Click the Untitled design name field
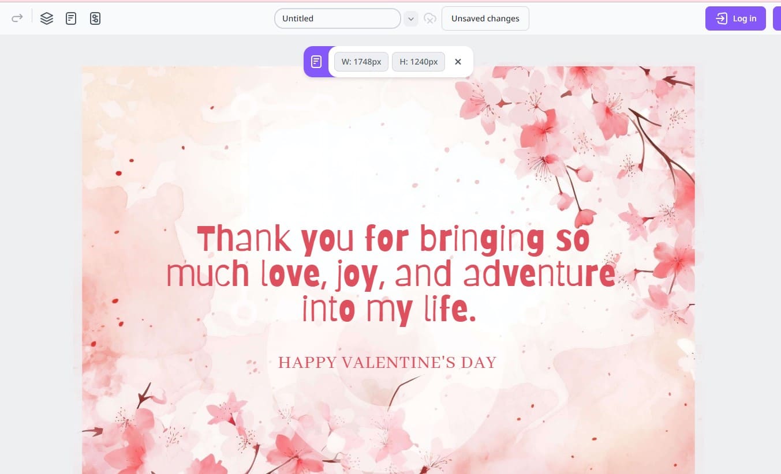781x474 pixels. (x=337, y=18)
